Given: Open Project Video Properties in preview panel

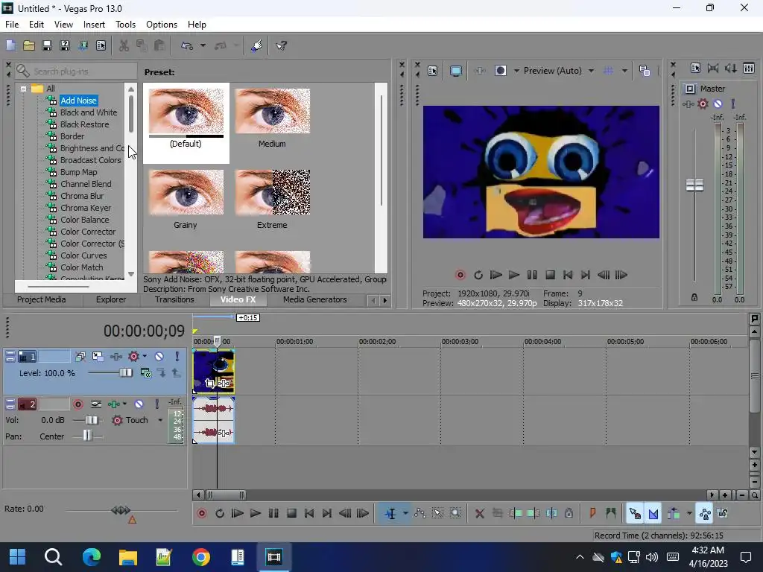Looking at the screenshot, I should tap(433, 71).
